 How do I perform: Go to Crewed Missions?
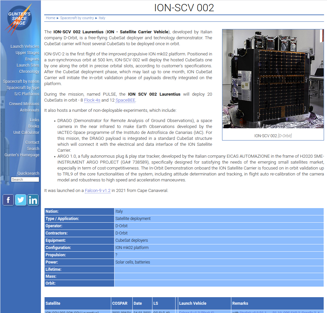point(24,104)
